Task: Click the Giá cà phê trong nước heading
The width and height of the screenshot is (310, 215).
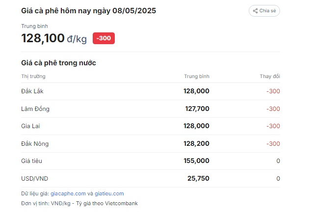Action: [x=58, y=63]
